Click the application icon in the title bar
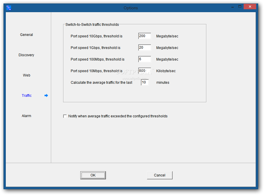Screen dimensions: 264x195 pyautogui.click(x=9, y=8)
